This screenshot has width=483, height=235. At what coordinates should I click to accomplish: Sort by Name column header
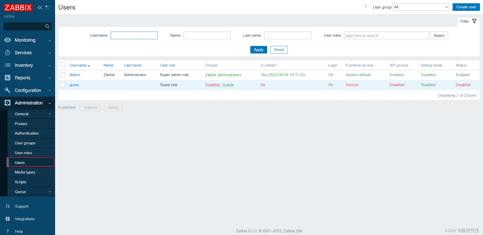tap(108, 65)
